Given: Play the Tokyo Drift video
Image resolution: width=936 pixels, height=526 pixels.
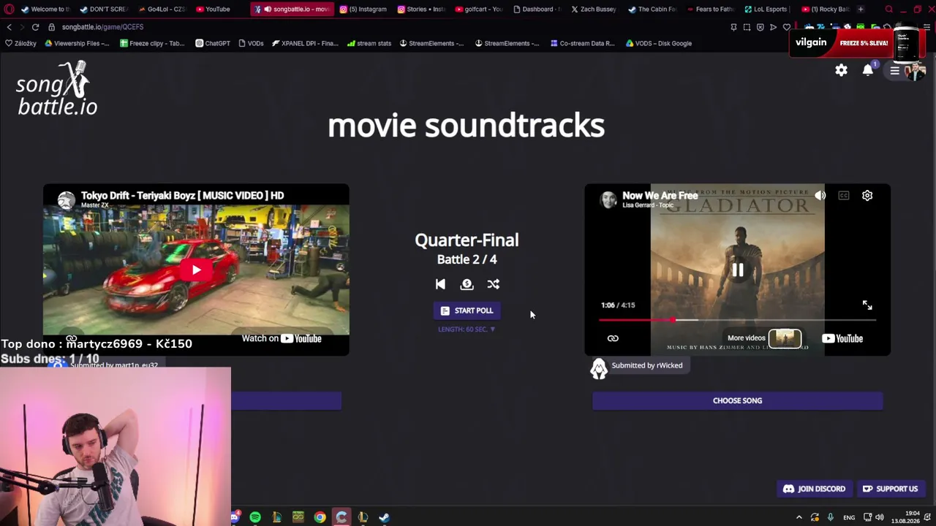Looking at the screenshot, I should coord(196,270).
